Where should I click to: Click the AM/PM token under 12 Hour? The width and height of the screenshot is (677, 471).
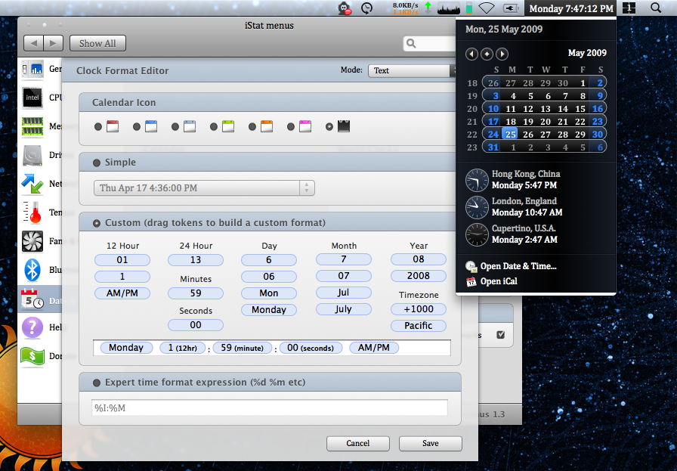tap(122, 293)
